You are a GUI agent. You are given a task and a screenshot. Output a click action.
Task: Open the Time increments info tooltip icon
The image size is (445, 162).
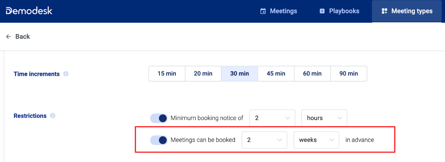[x=66, y=74]
